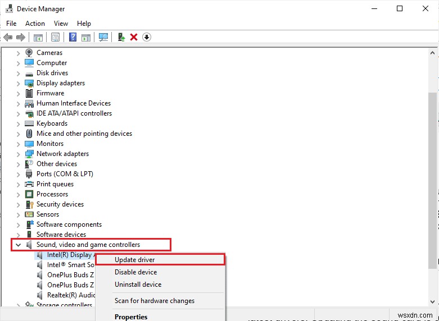This screenshot has height=321, width=439.
Task: Expand the Software devices node
Action: (x=18, y=235)
